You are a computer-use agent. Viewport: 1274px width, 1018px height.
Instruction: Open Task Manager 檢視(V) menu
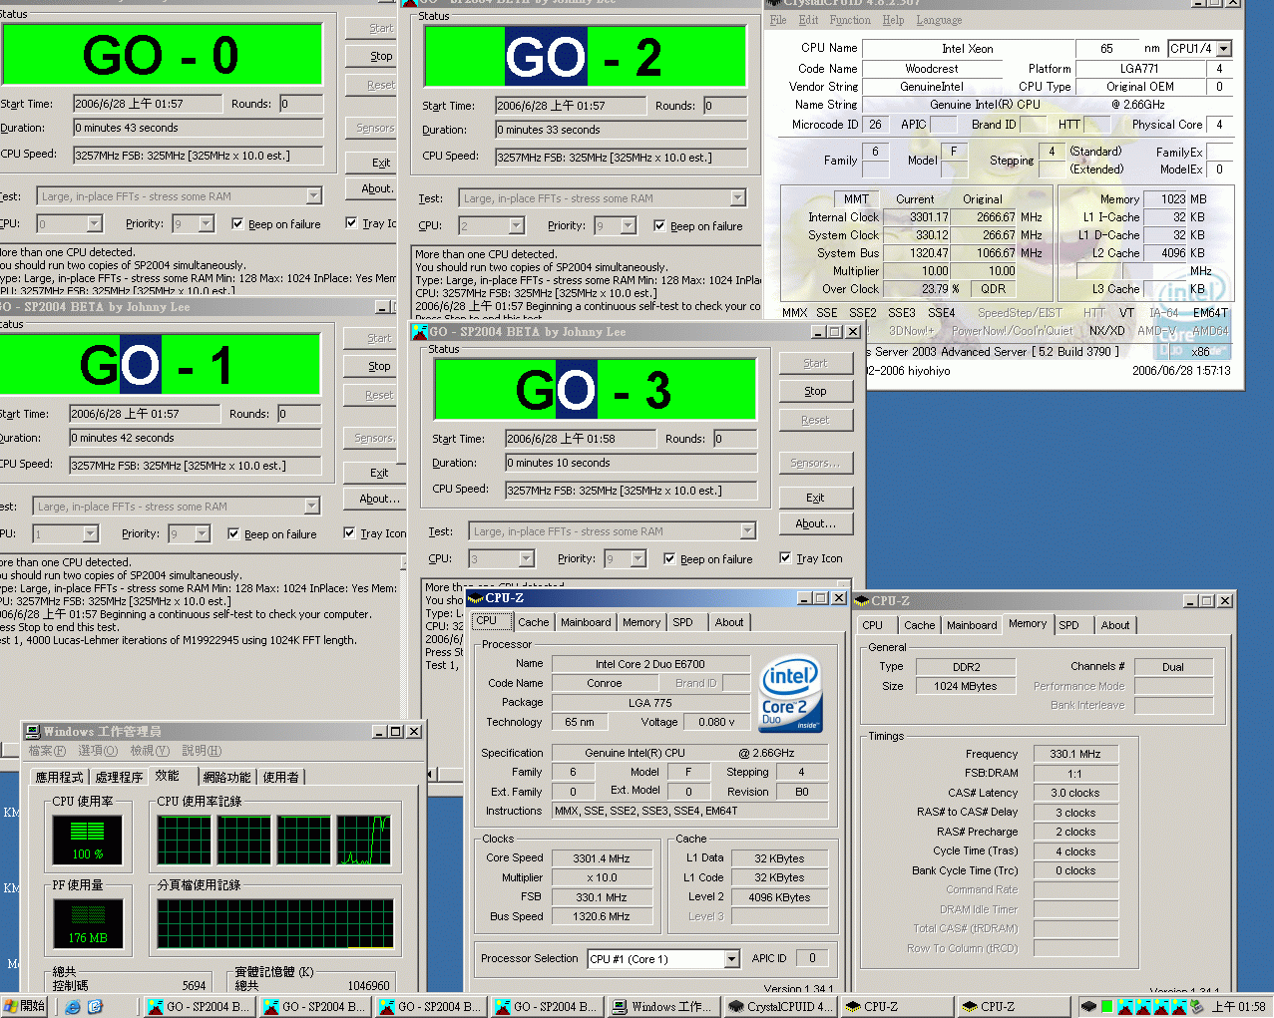point(150,751)
